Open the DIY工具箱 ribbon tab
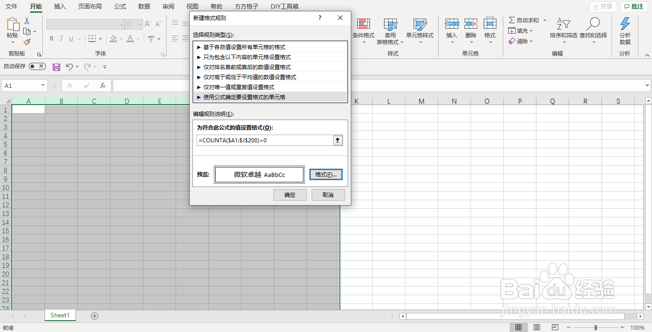Image resolution: width=652 pixels, height=332 pixels. (283, 6)
